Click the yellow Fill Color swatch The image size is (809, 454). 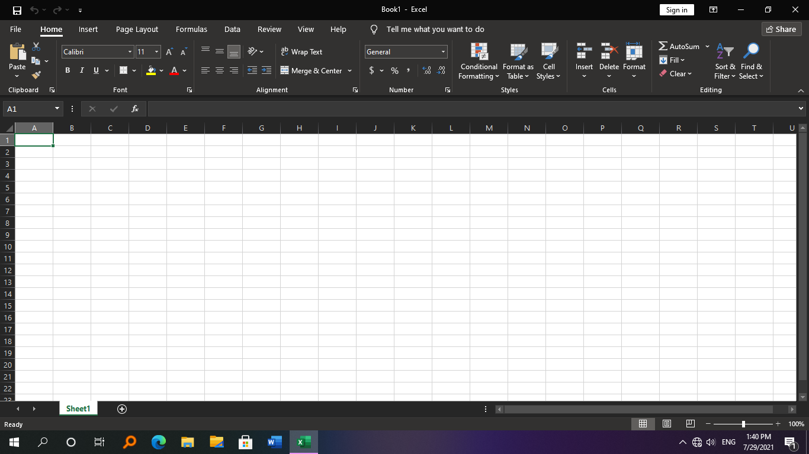point(151,70)
